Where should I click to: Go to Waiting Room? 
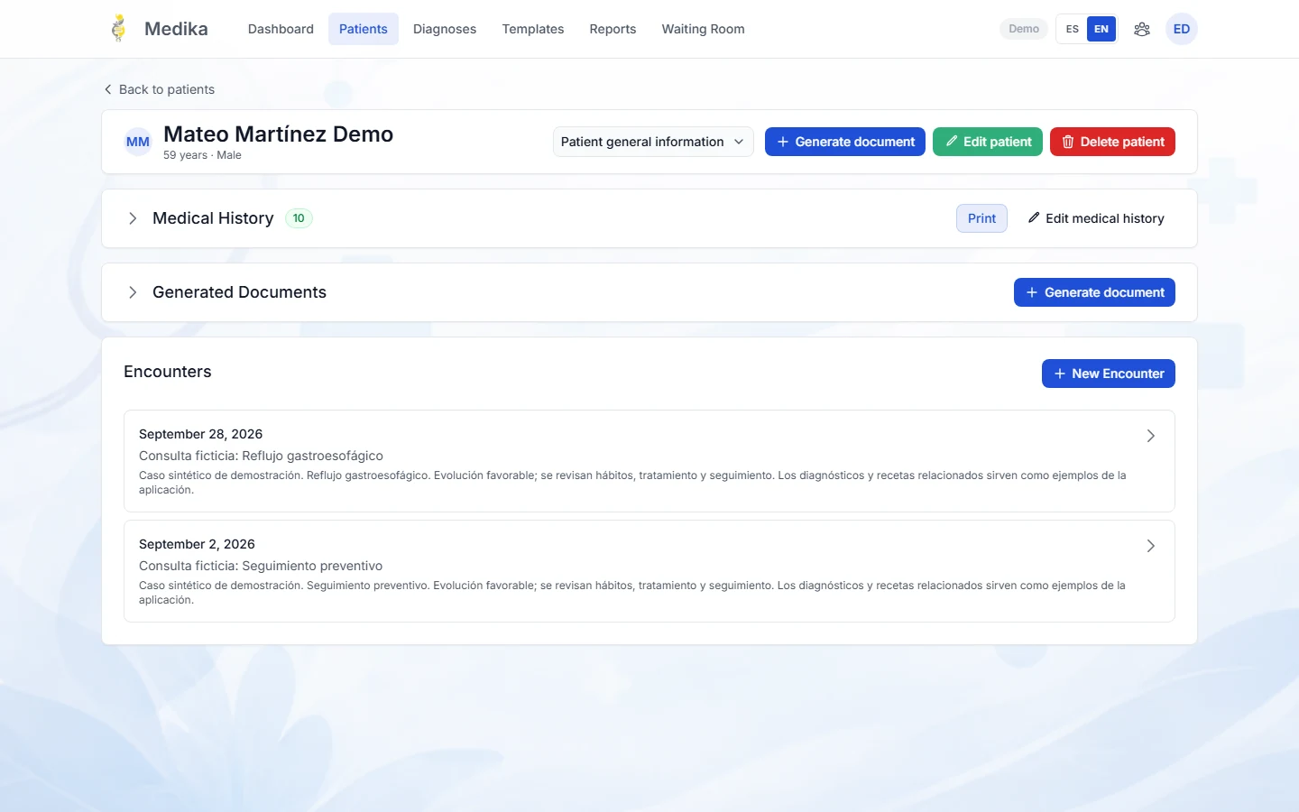pos(703,29)
